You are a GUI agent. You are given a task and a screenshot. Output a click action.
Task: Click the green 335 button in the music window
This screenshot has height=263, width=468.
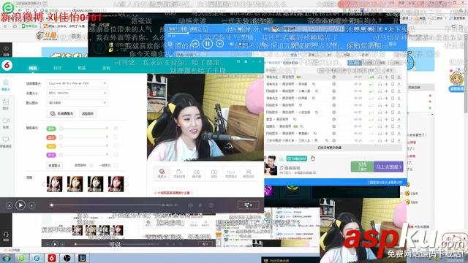362,167
